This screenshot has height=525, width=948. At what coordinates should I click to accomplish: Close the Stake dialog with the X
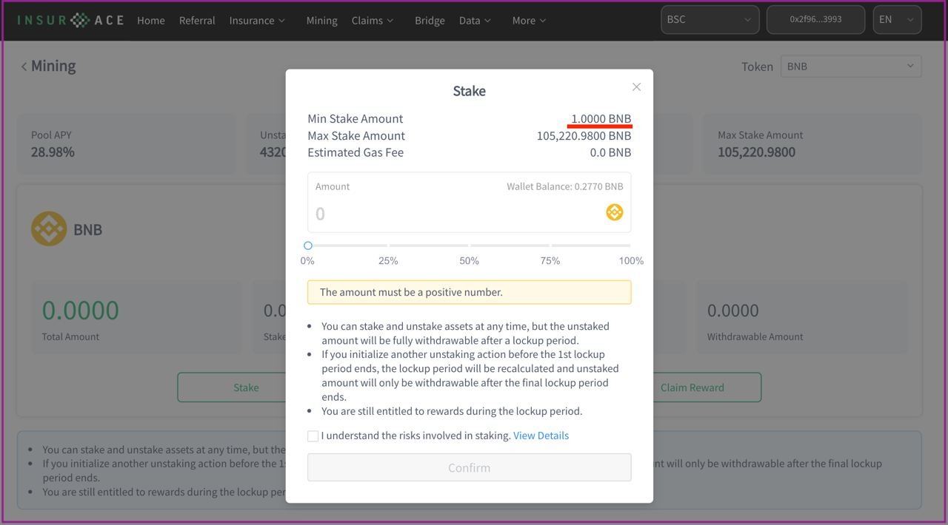tap(636, 87)
